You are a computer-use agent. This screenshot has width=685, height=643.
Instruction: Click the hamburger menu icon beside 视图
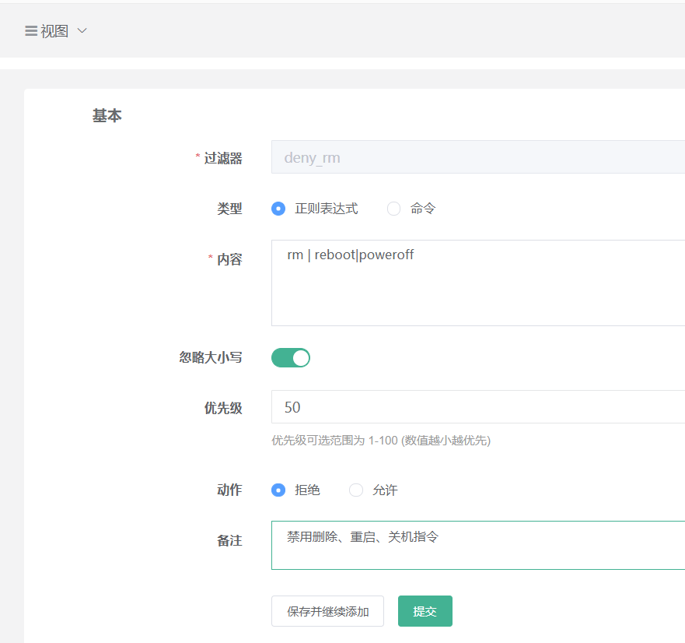(x=31, y=31)
